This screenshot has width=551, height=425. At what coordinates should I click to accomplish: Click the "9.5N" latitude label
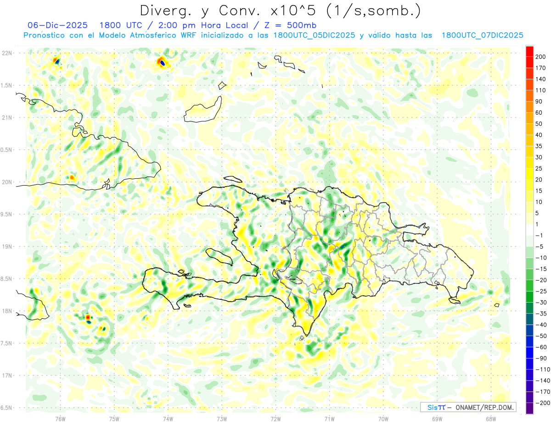coord(7,214)
